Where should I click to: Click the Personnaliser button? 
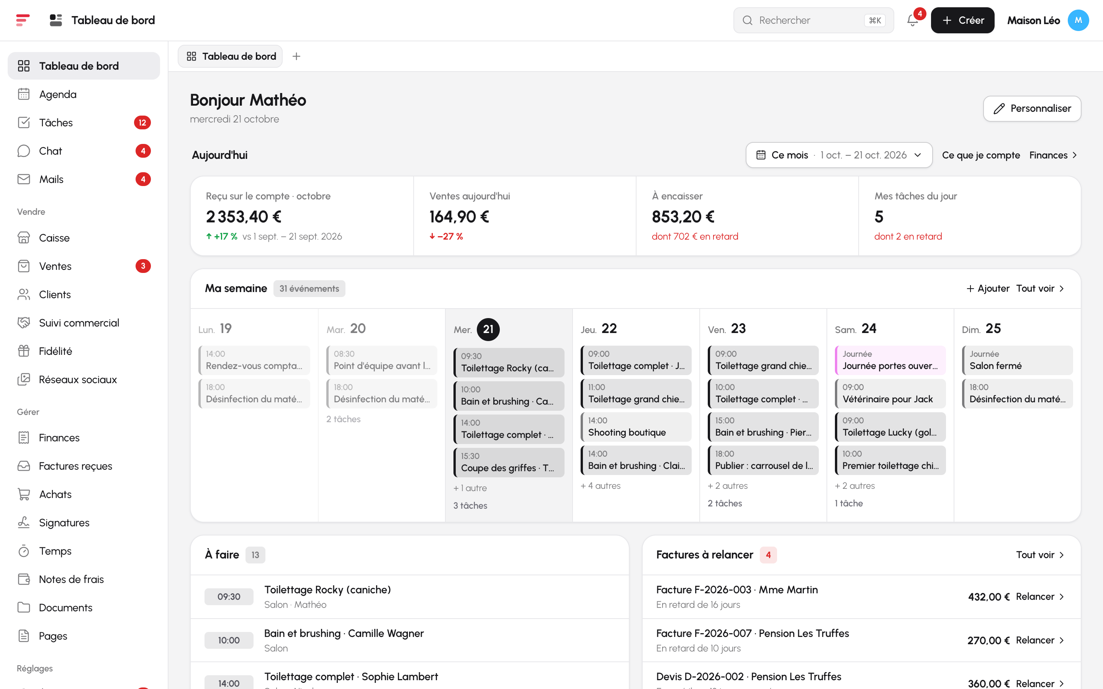[1032, 108]
